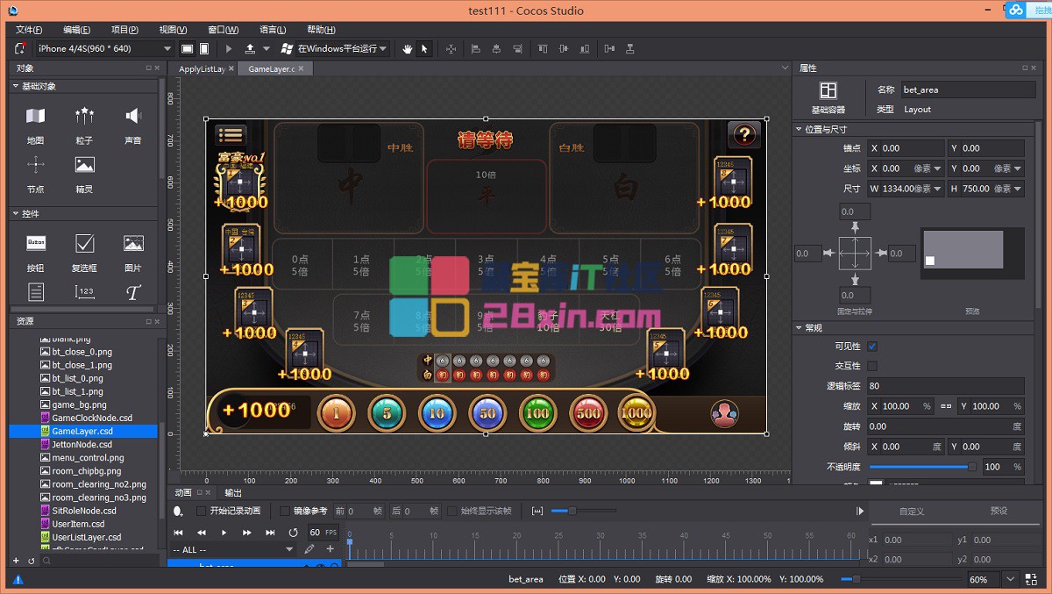This screenshot has height=594, width=1052.
Task: Open the 帮助(H) menu
Action: (322, 30)
